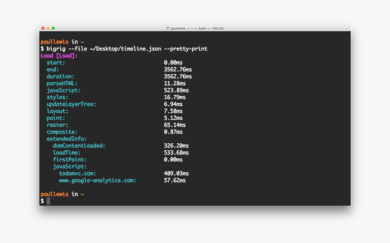Click the 'extendedInfo:' label
The height and width of the screenshot is (243, 390).
pyautogui.click(x=67, y=139)
